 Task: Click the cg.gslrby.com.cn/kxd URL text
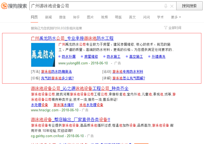[x=47, y=136]
